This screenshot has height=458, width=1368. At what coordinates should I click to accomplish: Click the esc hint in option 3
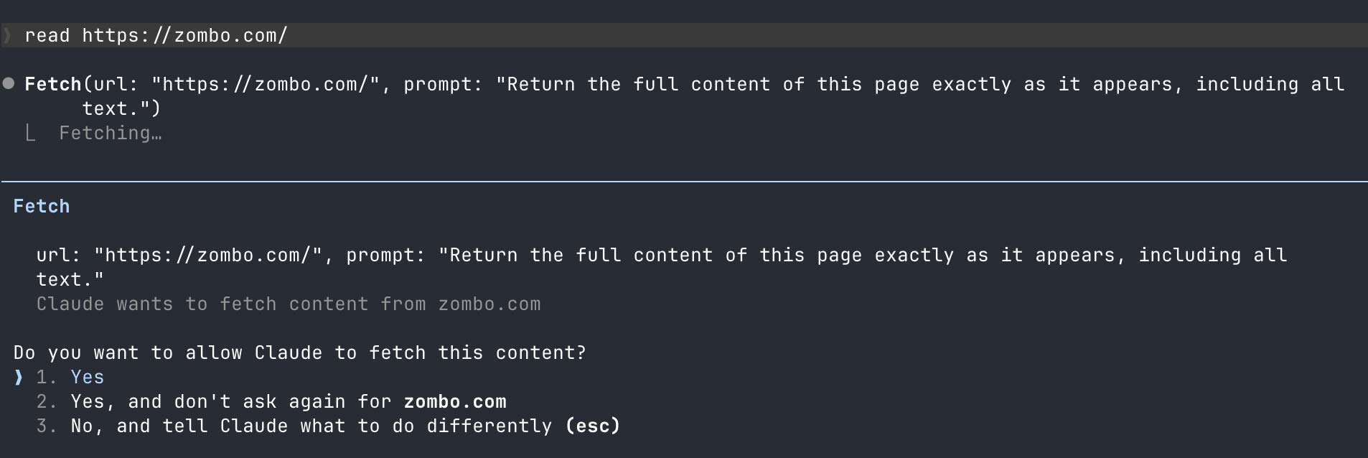[594, 426]
